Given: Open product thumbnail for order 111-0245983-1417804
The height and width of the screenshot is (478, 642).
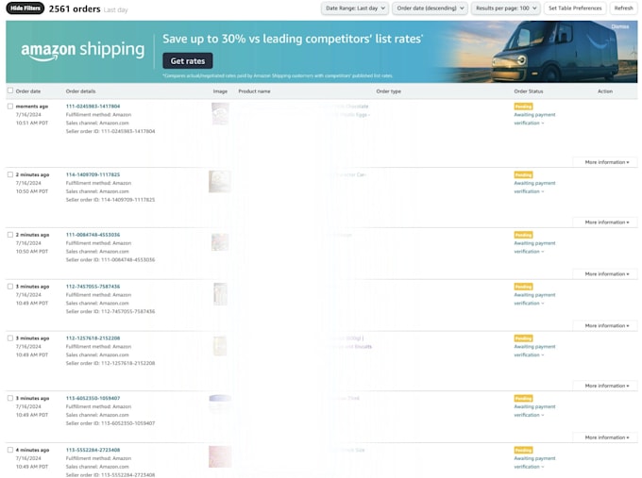Looking at the screenshot, I should click(x=220, y=113).
